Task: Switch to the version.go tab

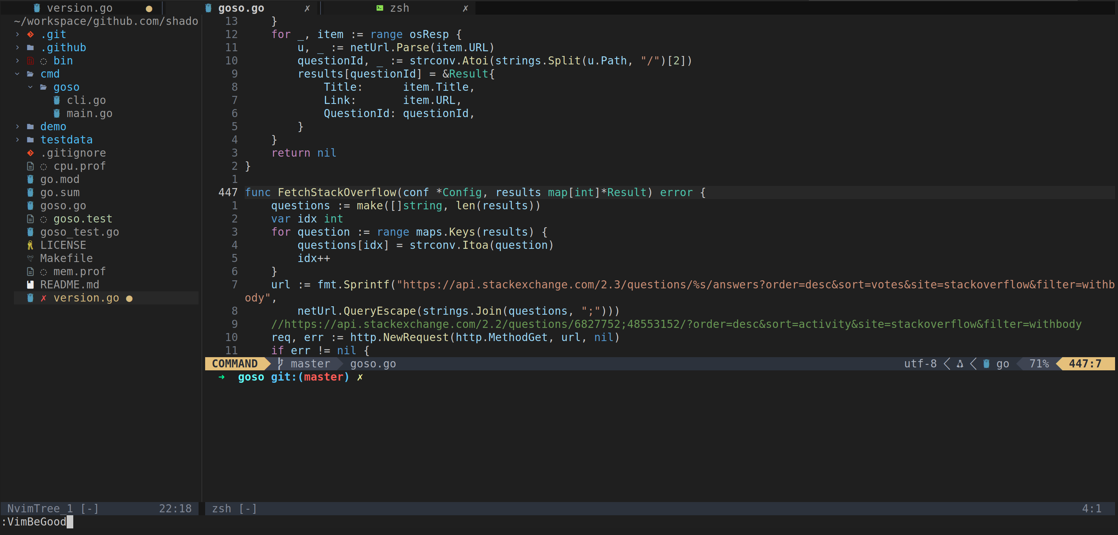Action: click(x=79, y=8)
